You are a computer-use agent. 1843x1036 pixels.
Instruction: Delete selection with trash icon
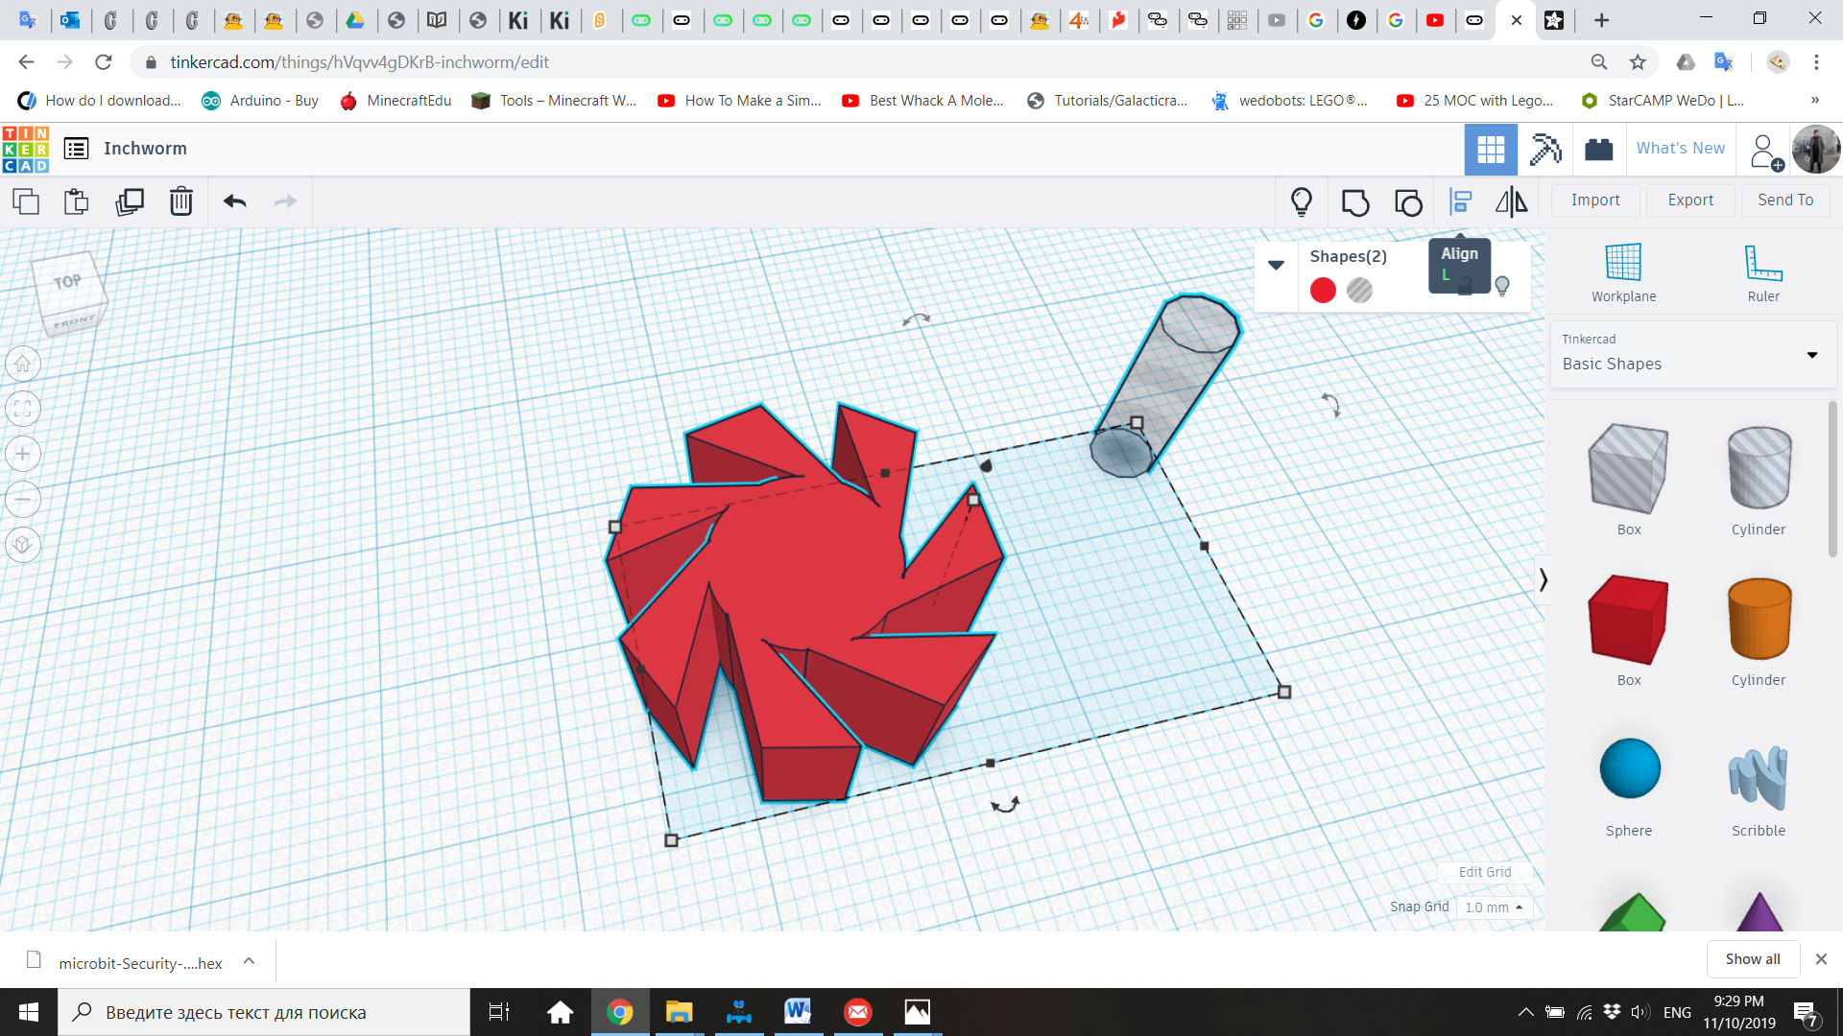[180, 201]
